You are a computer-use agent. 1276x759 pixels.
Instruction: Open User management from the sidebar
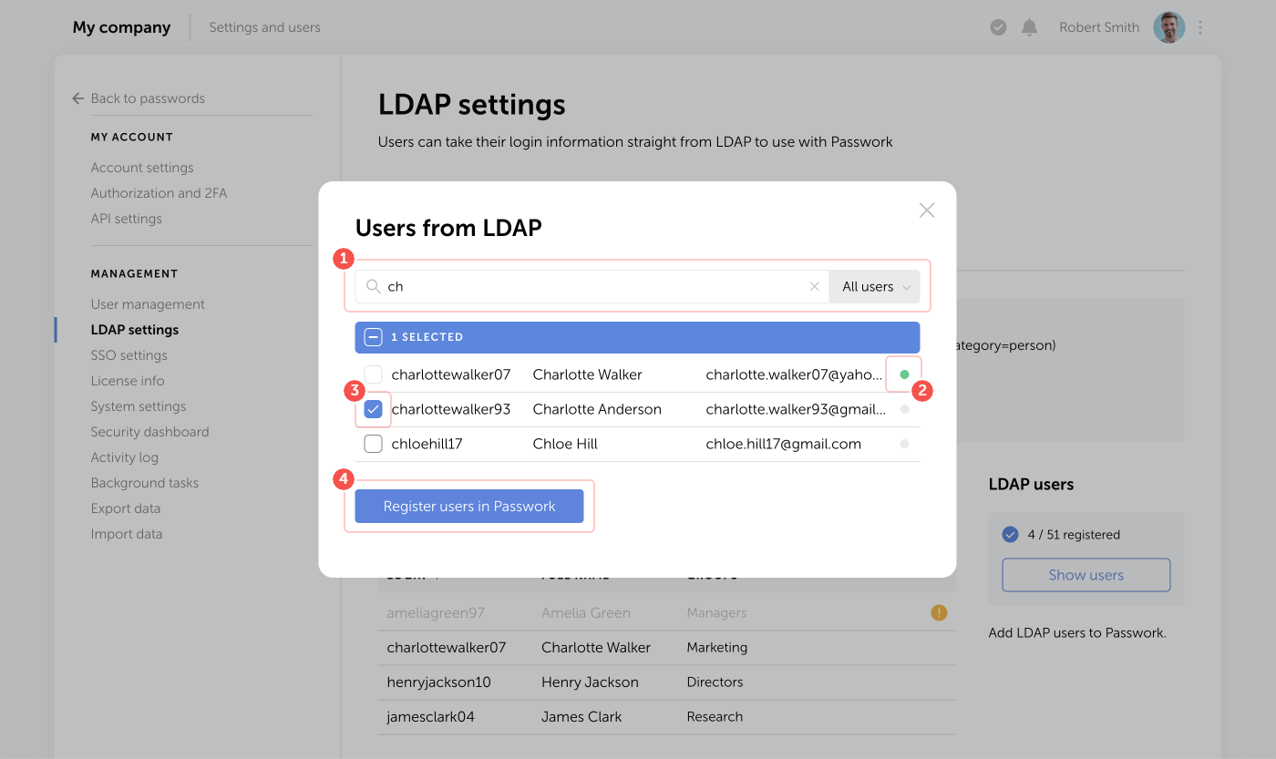pos(147,303)
